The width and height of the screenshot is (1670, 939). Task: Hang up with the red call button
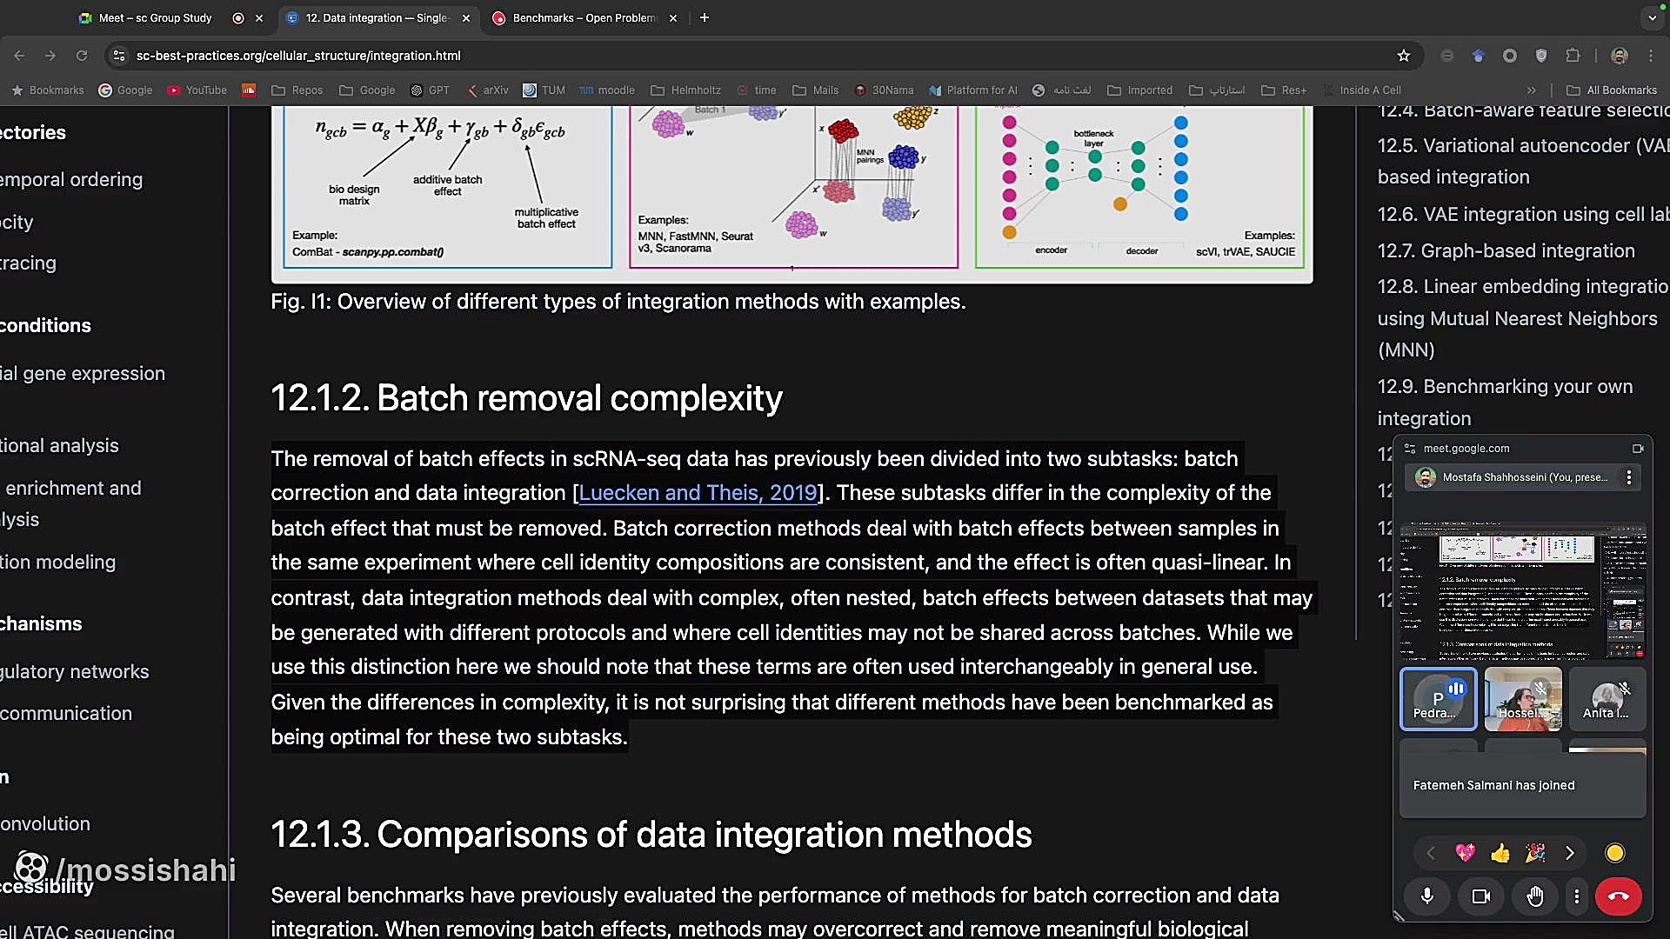click(x=1618, y=896)
